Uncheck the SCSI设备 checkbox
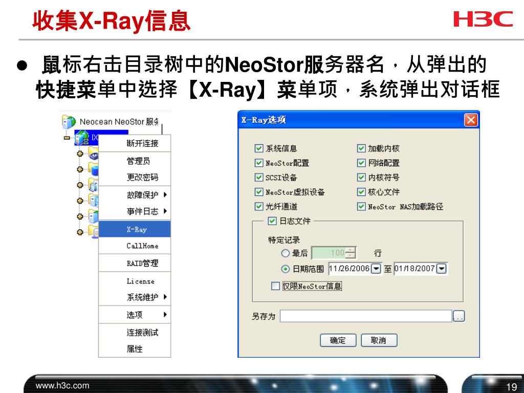The image size is (524, 393). coord(258,177)
